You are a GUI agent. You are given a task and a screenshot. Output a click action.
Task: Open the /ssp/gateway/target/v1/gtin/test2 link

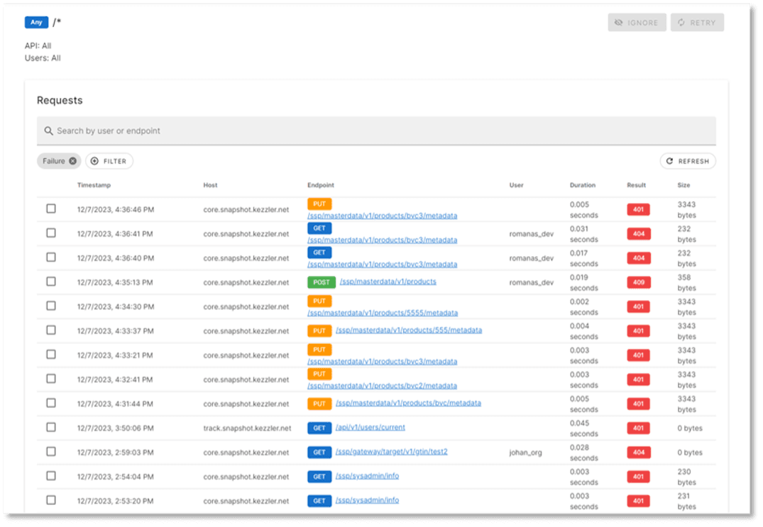pyautogui.click(x=391, y=452)
